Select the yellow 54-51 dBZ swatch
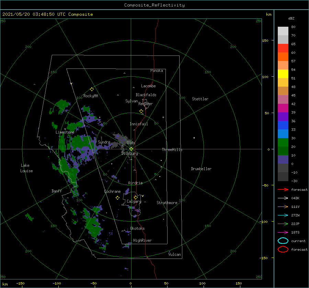This screenshot has width=309, height=288. click(283, 74)
